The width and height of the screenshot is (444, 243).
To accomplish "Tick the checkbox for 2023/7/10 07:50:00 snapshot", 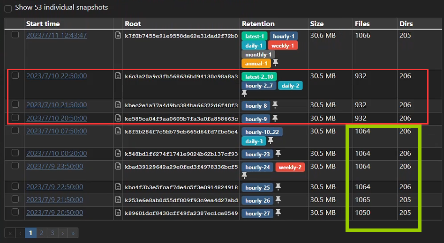I will tap(15, 131).
